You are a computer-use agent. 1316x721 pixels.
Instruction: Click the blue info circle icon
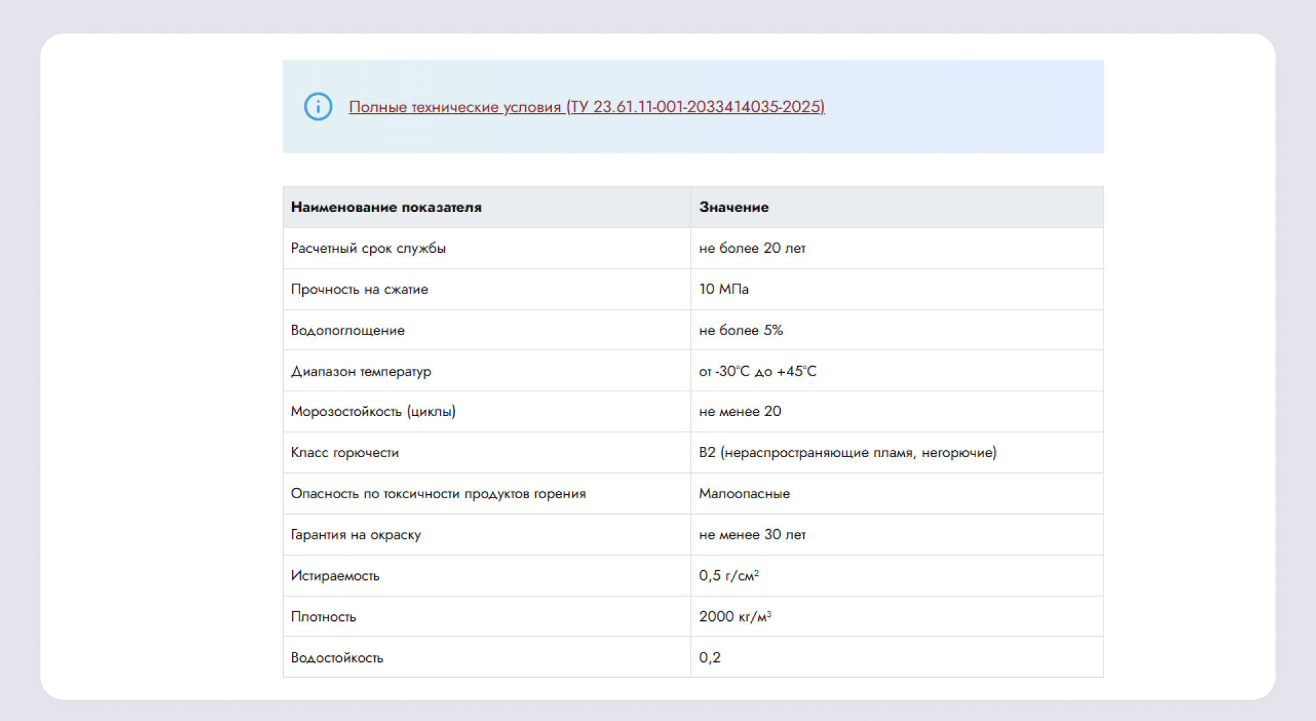point(318,107)
